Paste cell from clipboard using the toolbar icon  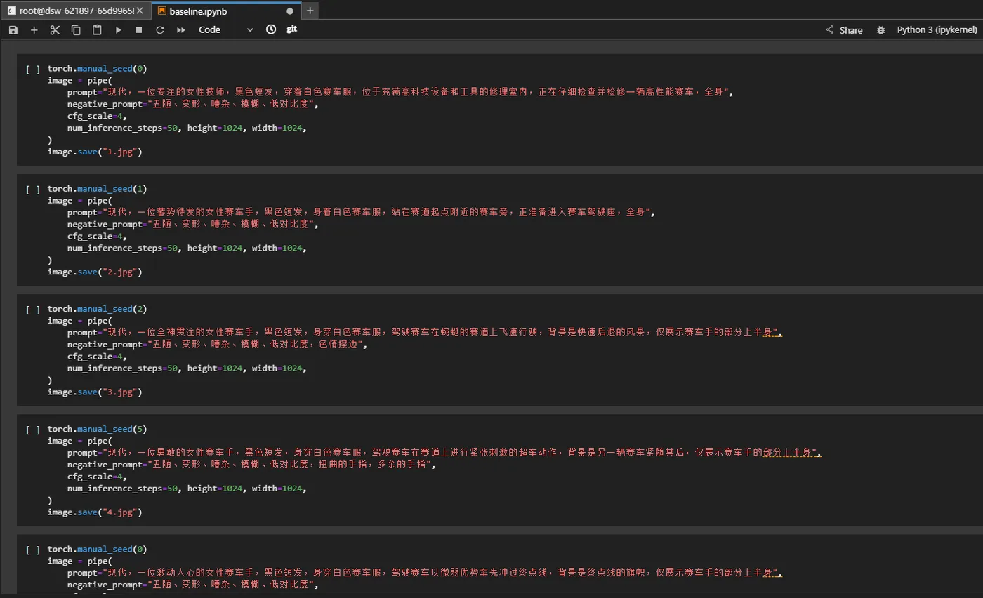97,30
